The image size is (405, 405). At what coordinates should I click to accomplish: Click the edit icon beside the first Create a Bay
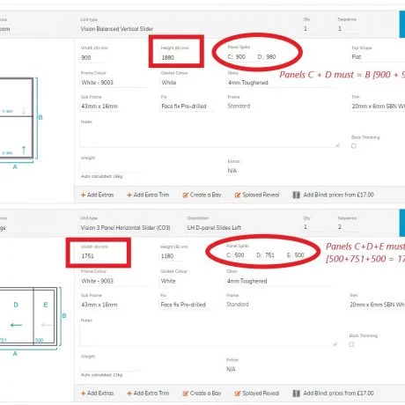point(185,195)
